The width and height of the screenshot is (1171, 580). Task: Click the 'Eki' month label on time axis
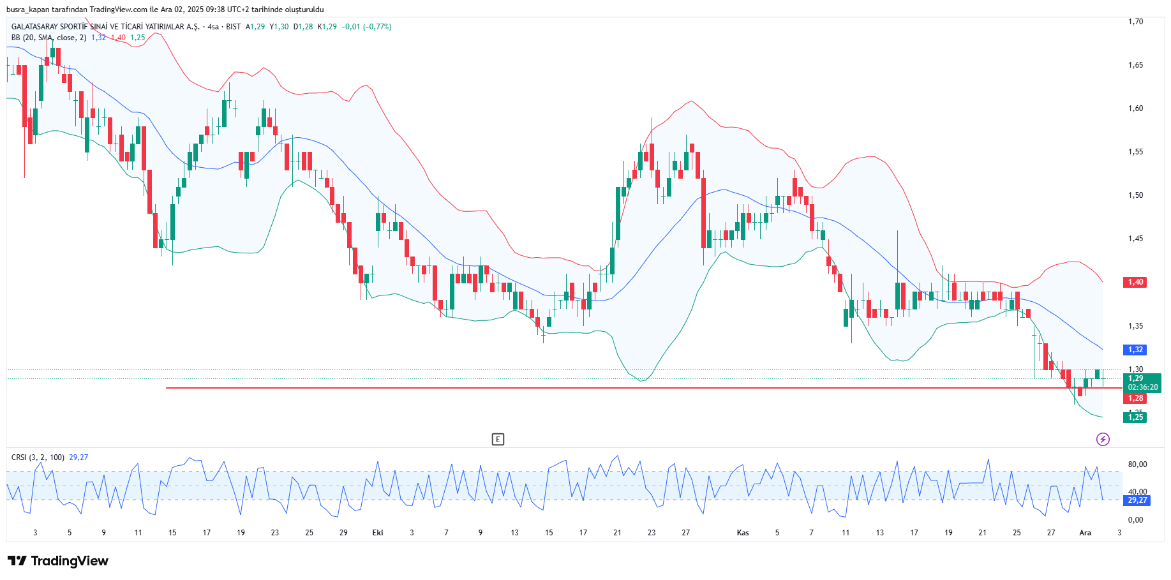[x=378, y=533]
